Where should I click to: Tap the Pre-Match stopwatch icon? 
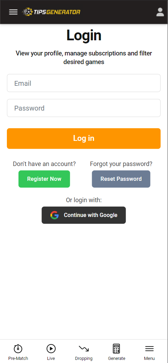[x=18, y=349]
